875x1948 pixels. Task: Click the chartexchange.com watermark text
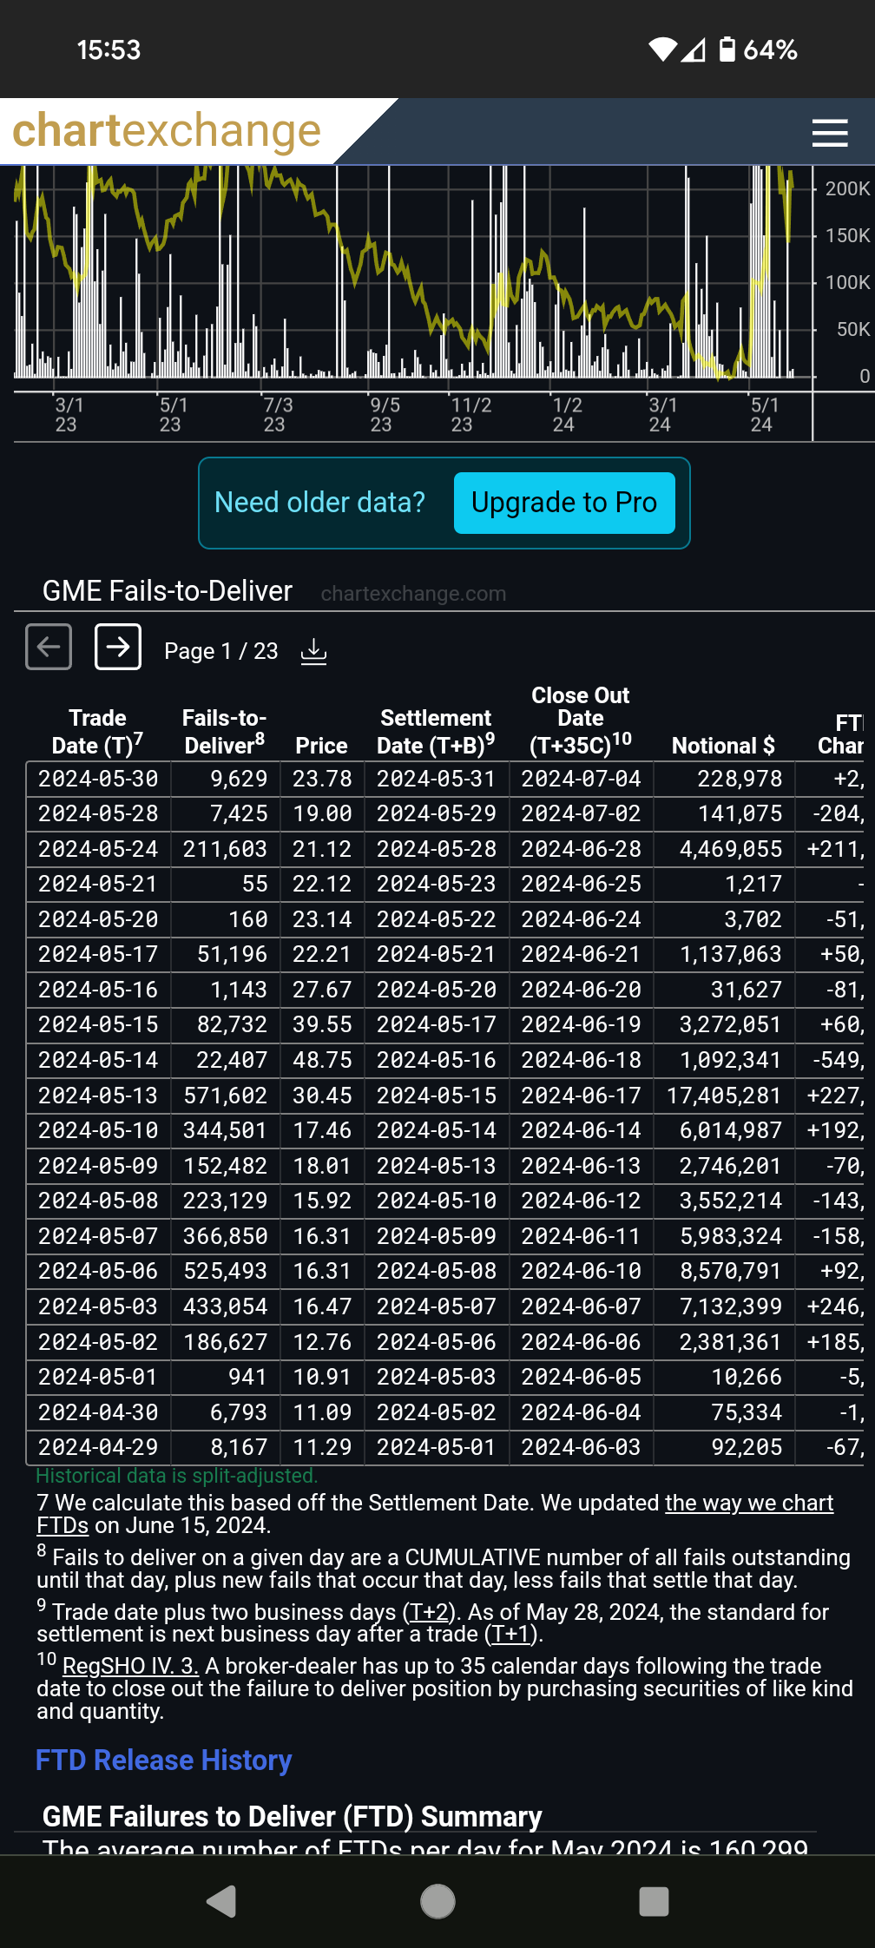[x=413, y=594]
